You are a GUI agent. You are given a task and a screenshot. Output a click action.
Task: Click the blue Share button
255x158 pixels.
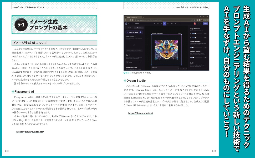pos(205,23)
